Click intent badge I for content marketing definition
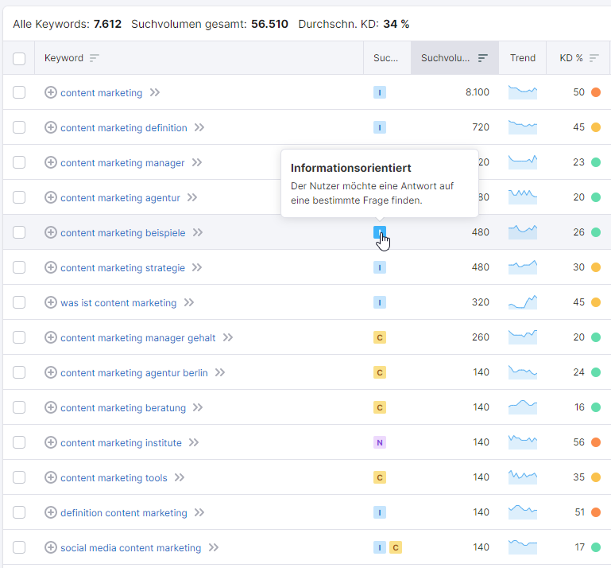Image resolution: width=611 pixels, height=568 pixels. click(x=380, y=127)
